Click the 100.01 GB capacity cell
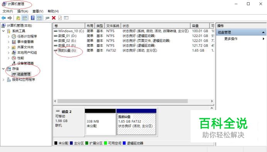The height and width of the screenshot is (152, 267). tap(200, 31)
